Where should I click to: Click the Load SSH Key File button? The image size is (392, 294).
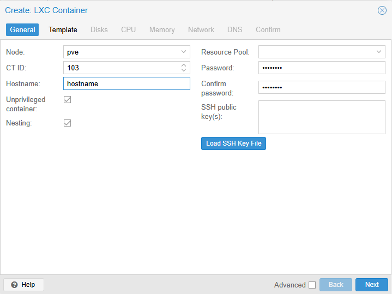coord(233,143)
